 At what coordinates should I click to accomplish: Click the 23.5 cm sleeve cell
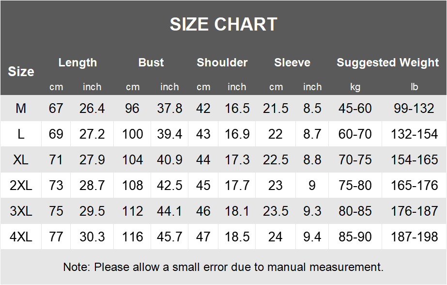tap(276, 211)
